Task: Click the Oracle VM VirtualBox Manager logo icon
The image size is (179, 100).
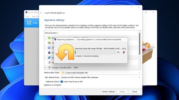Action: coord(26,12)
